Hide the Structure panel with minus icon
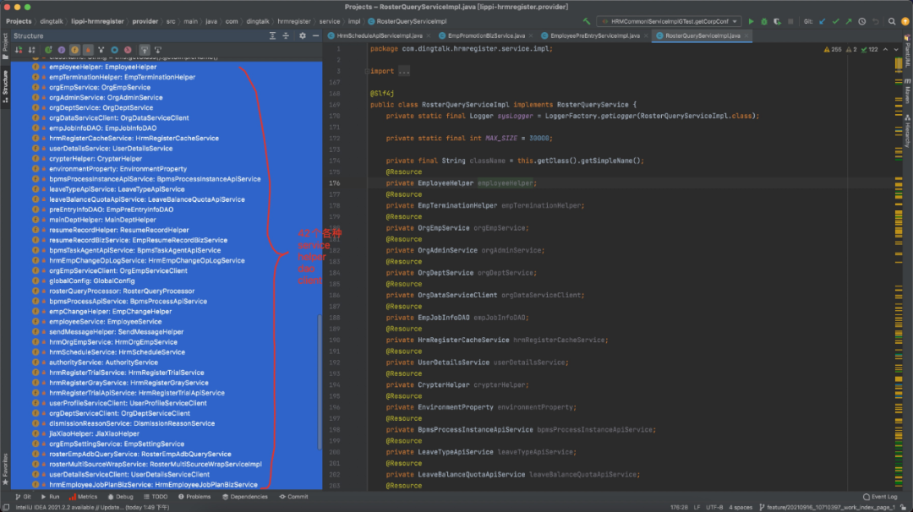The width and height of the screenshot is (913, 512). [315, 36]
